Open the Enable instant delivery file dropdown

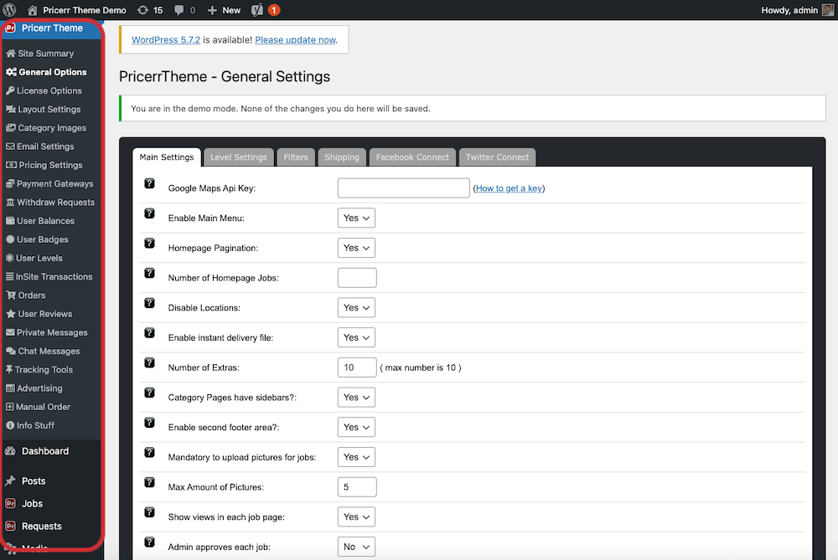click(x=356, y=337)
